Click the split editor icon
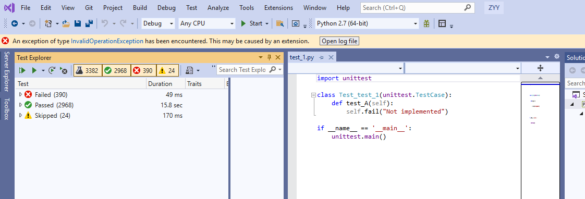The height and width of the screenshot is (199, 585). click(x=540, y=68)
